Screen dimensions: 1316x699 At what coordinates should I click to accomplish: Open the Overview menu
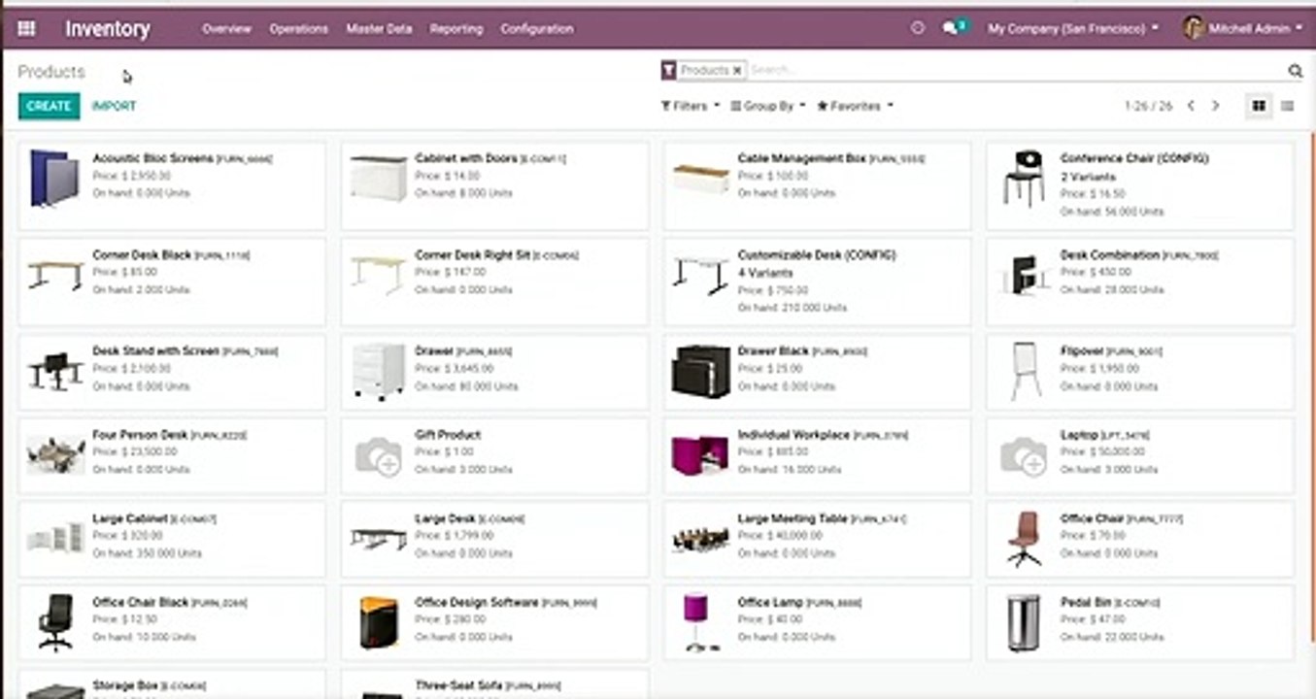tap(226, 29)
